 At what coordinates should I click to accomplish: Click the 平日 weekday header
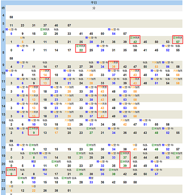pyautogui.click(x=94, y=3)
